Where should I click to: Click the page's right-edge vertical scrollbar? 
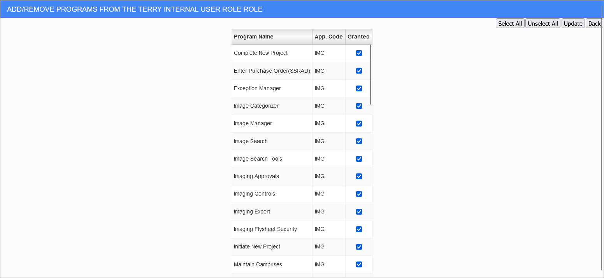tap(602, 138)
